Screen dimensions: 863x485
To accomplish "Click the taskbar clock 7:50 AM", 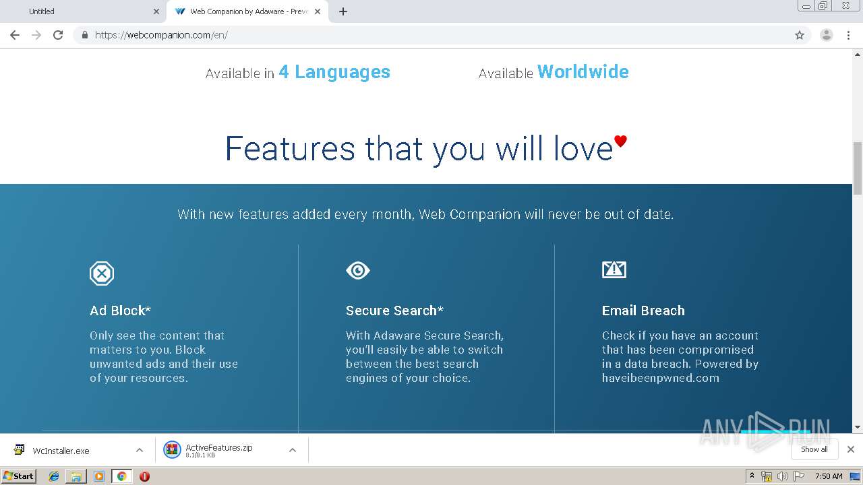I will click(829, 476).
